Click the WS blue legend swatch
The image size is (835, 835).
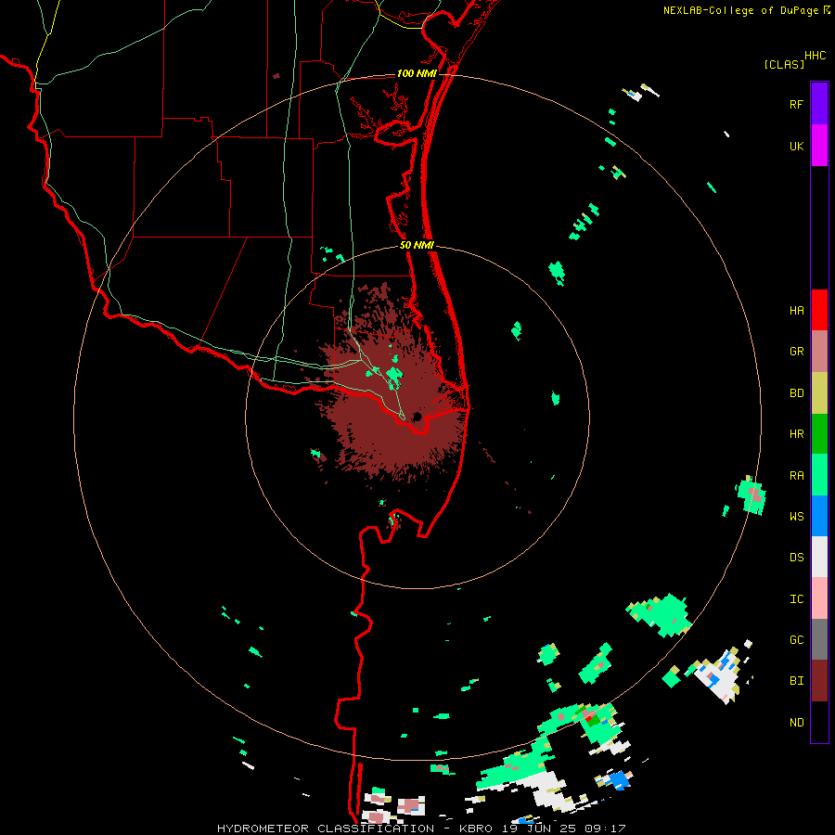pyautogui.click(x=819, y=516)
